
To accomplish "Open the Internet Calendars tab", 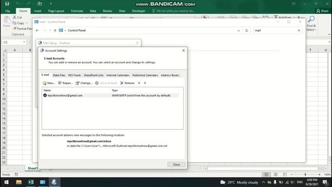I will 118,75.
